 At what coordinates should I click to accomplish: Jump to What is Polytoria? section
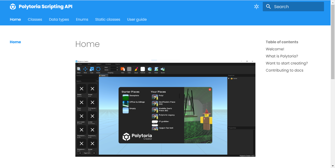pyautogui.click(x=282, y=56)
